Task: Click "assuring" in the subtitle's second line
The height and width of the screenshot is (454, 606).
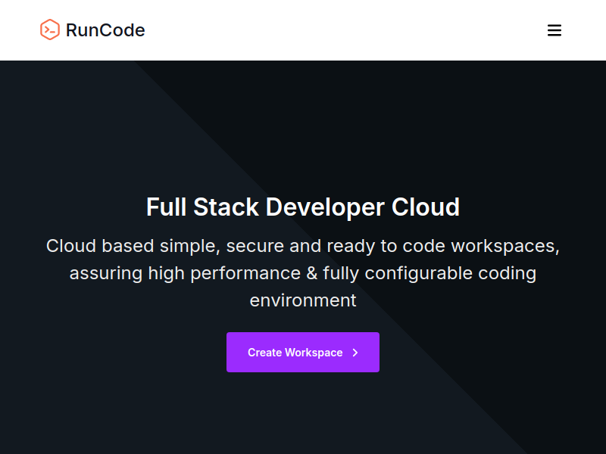Action: point(105,274)
